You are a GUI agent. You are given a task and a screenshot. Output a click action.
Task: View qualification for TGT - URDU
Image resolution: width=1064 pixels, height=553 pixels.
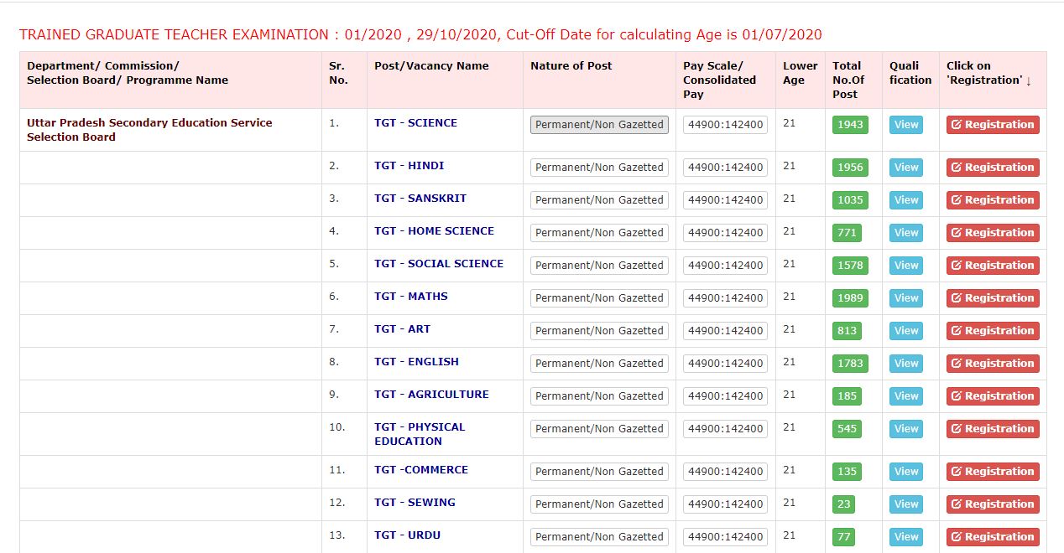pos(906,537)
